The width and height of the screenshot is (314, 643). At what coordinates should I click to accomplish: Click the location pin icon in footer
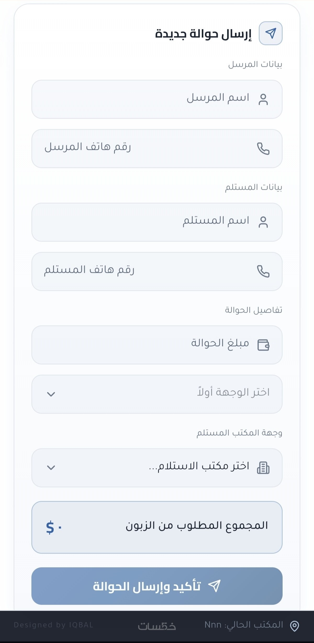pyautogui.click(x=295, y=626)
